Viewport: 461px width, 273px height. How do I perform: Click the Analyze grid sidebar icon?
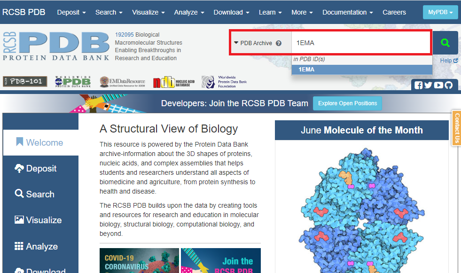tap(19, 246)
